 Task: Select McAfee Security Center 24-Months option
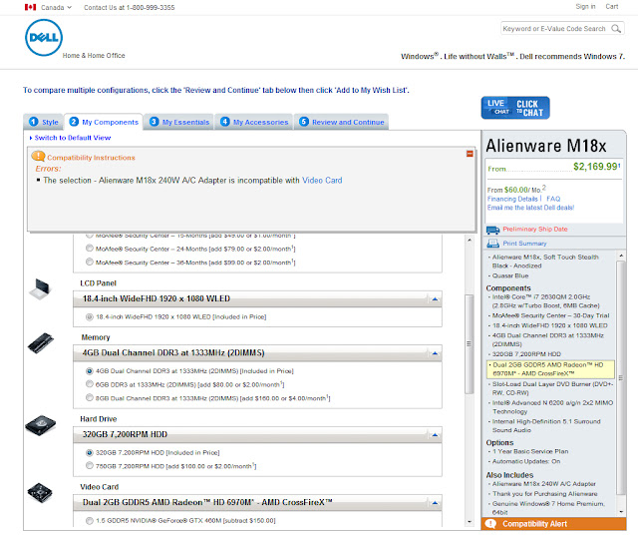click(x=90, y=249)
